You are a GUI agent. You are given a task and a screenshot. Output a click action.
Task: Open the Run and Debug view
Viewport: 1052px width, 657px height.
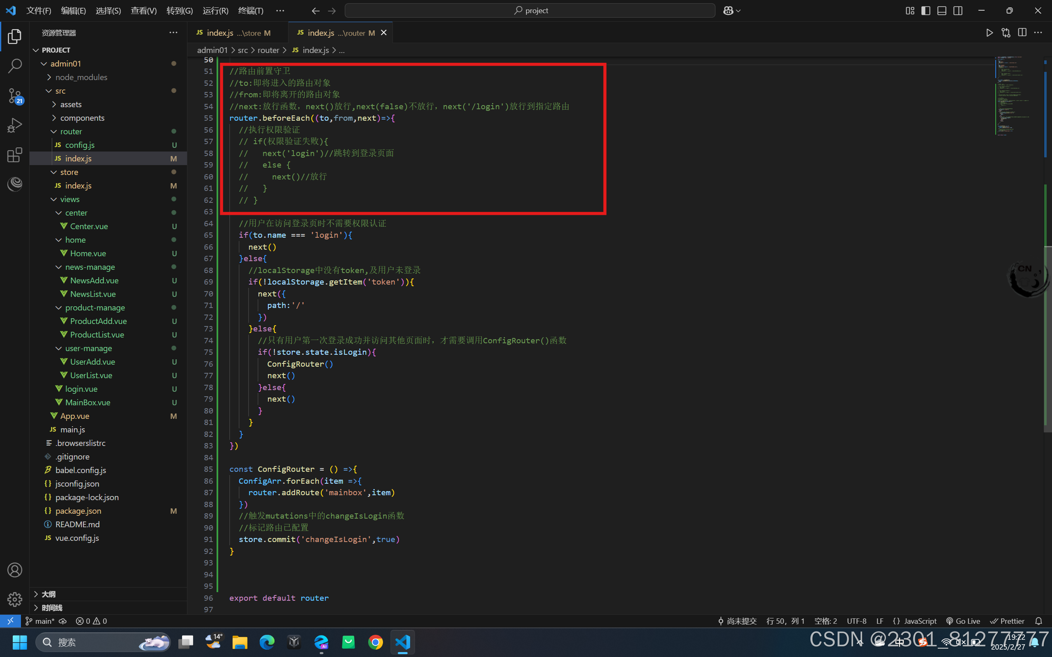15,125
